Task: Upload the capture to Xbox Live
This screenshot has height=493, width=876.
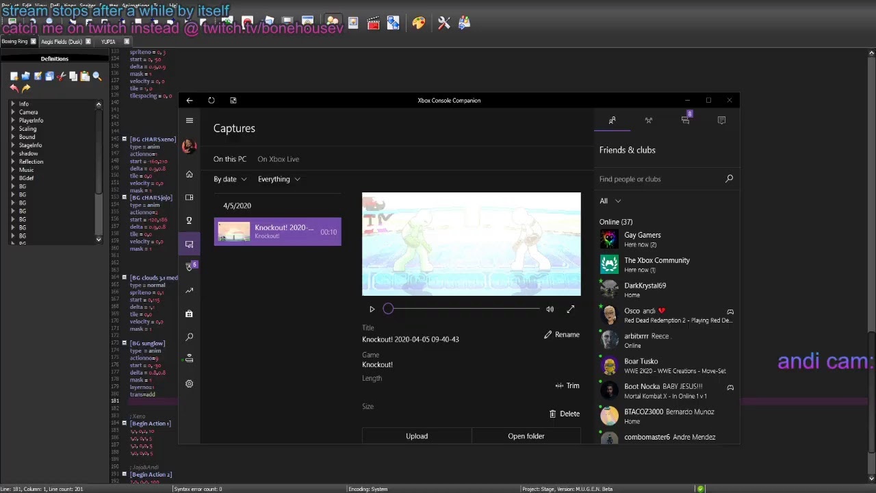Action: pos(417,436)
